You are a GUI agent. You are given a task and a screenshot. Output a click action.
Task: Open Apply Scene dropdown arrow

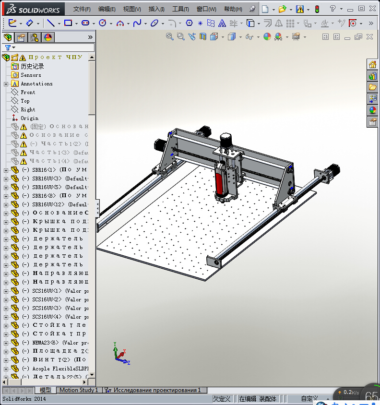click(x=287, y=37)
